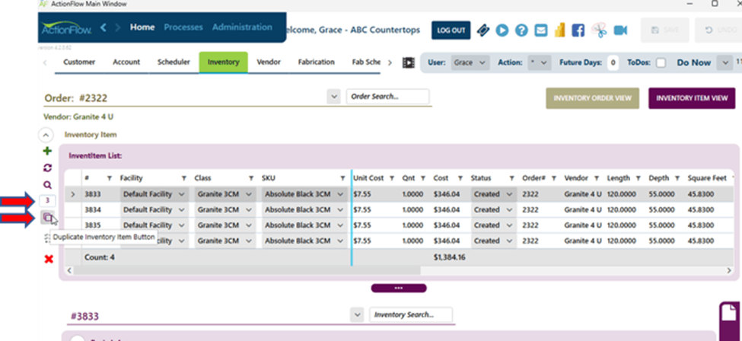Delete item with the red X
742x341 pixels.
tap(48, 259)
